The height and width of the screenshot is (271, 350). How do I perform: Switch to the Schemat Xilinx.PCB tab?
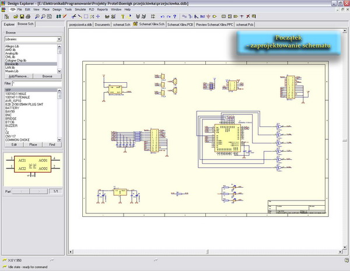180,24
